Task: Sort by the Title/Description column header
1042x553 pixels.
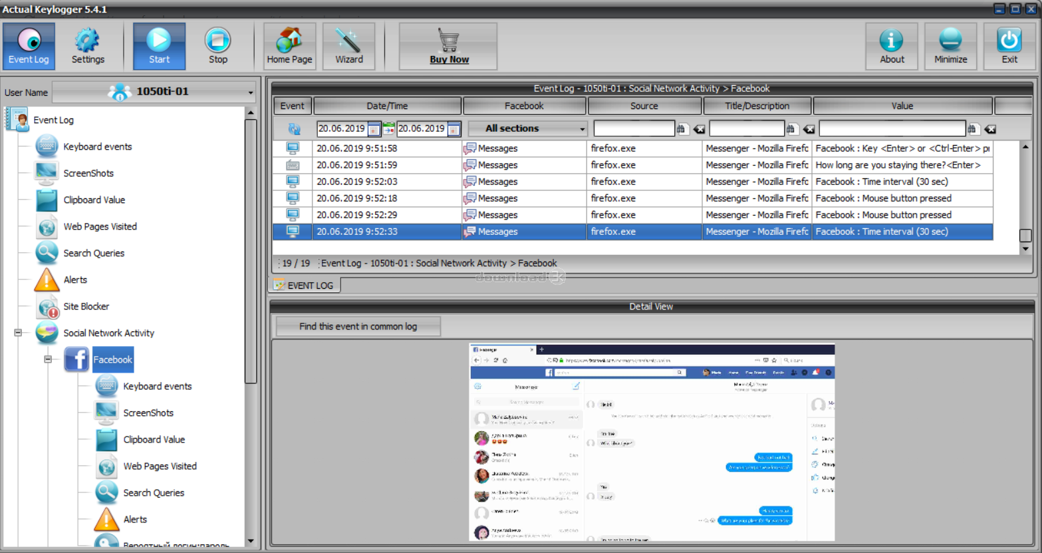Action: tap(757, 106)
